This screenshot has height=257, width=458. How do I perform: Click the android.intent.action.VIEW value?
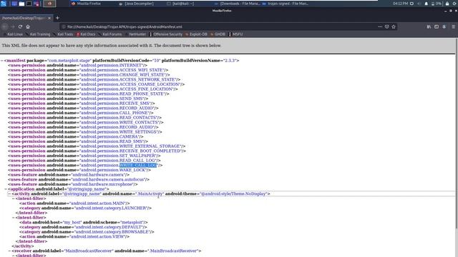coord(98,236)
